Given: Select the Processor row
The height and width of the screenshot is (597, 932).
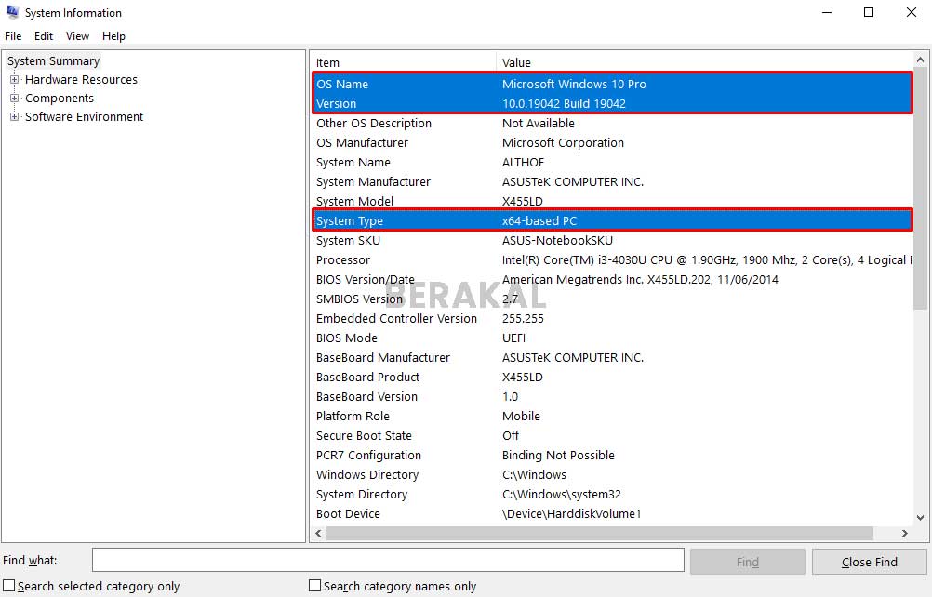Looking at the screenshot, I should coord(612,259).
